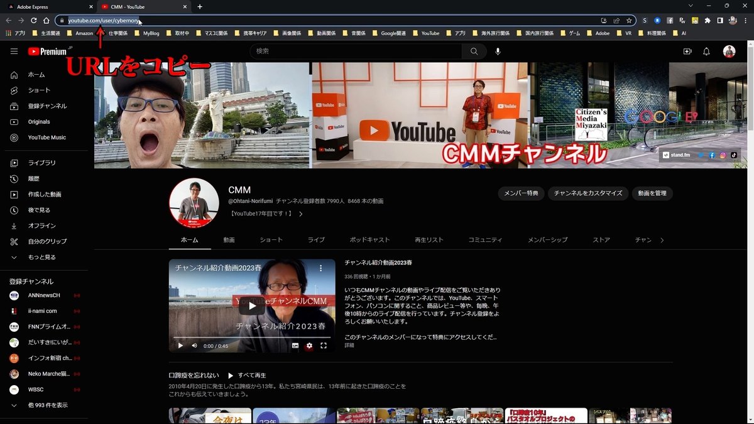754x424 pixels.
Task: Click the YouTube search input field
Action: tap(356, 52)
